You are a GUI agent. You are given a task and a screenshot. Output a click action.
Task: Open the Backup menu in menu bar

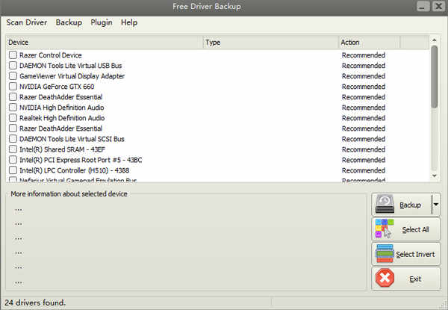click(69, 22)
